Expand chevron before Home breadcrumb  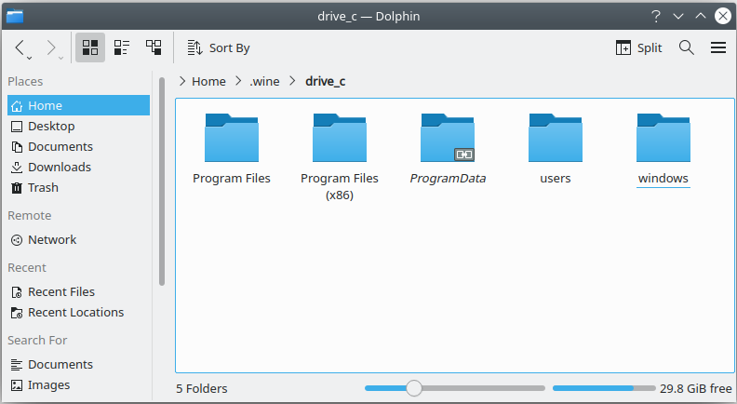point(182,81)
